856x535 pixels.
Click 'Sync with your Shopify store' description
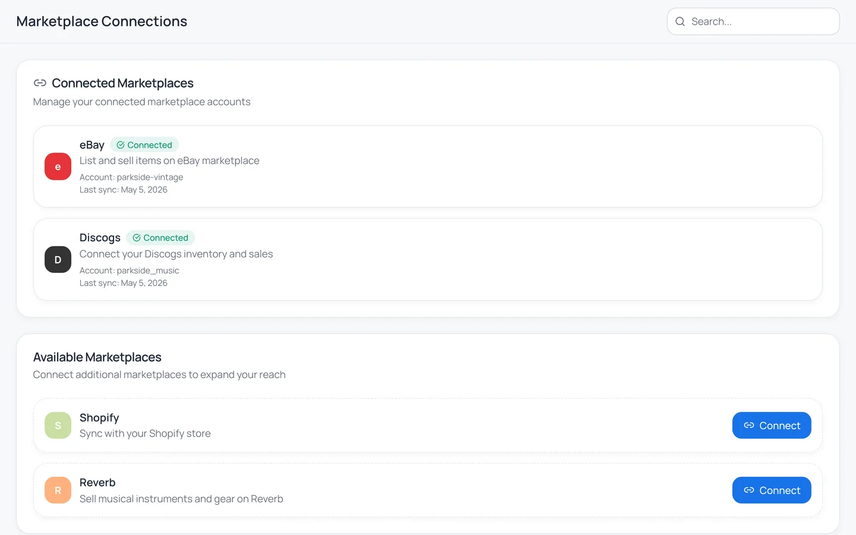click(x=145, y=433)
